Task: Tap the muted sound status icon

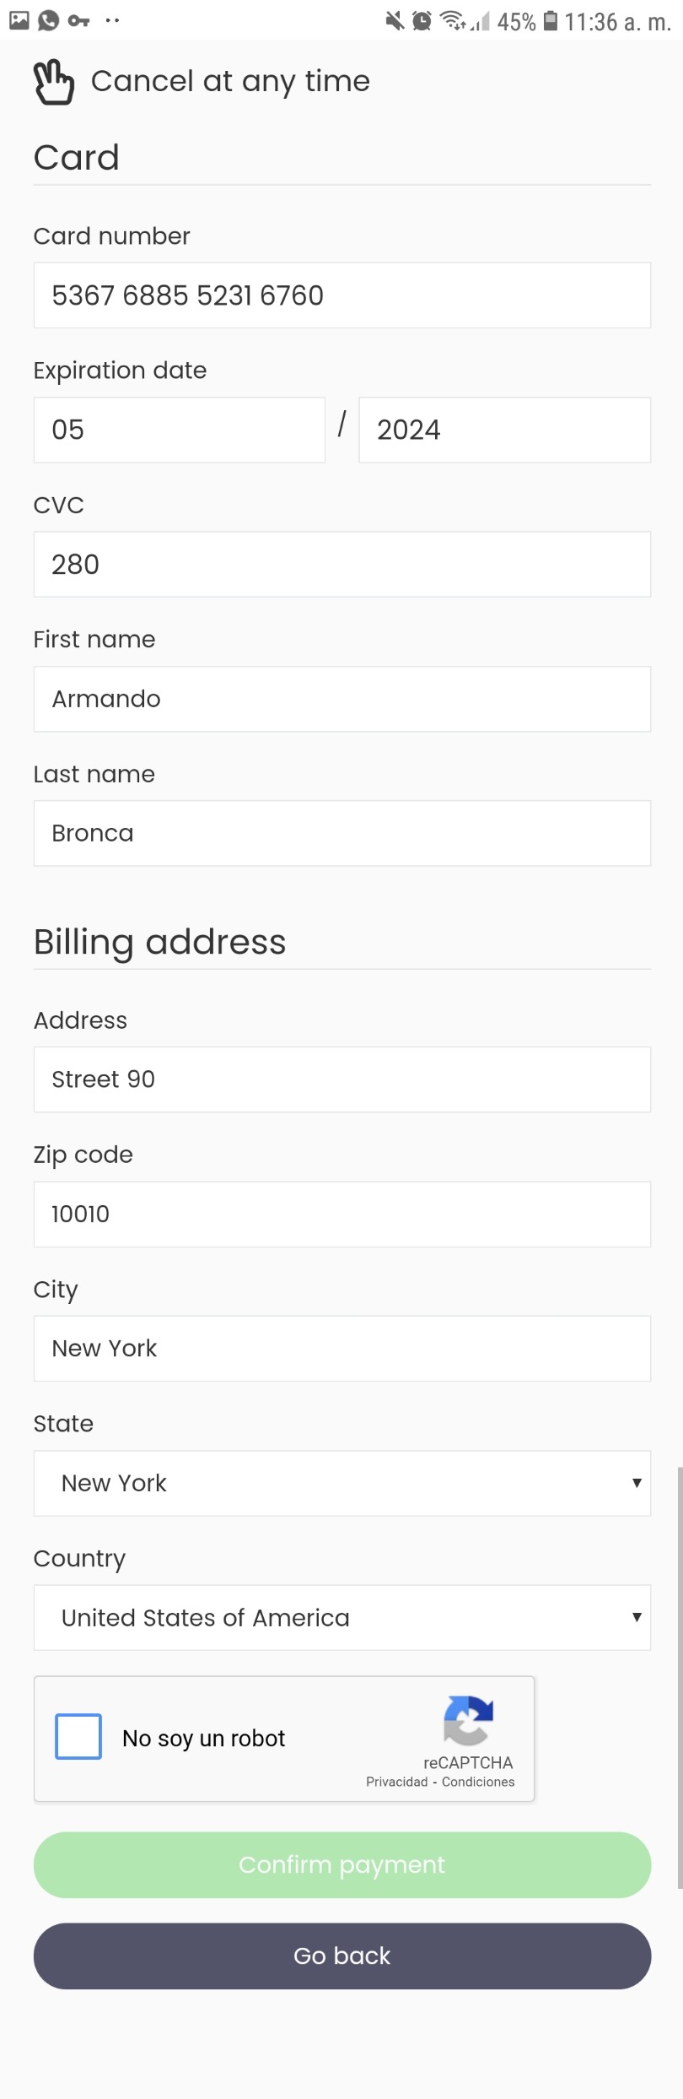Action: (394, 20)
